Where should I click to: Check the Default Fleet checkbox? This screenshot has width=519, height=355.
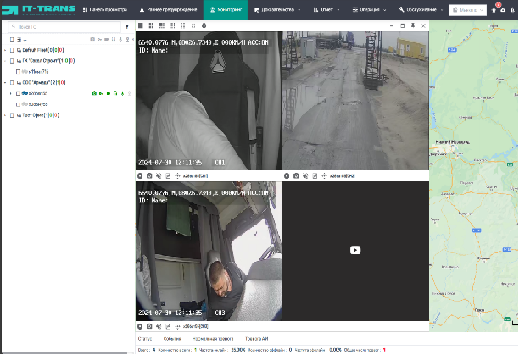12,50
